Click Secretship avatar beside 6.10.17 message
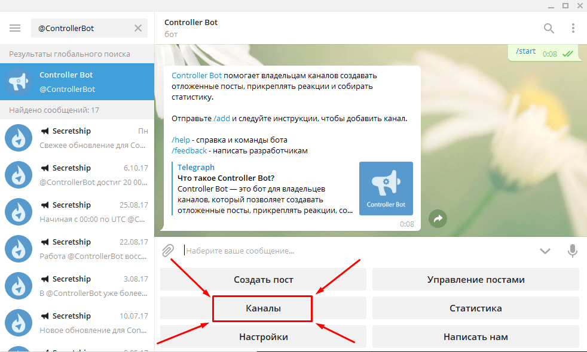The image size is (587, 352). [x=19, y=175]
